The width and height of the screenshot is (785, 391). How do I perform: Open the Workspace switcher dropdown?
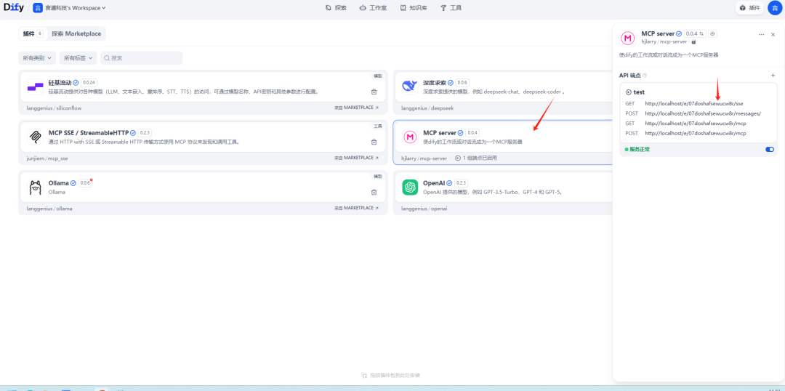(x=70, y=8)
